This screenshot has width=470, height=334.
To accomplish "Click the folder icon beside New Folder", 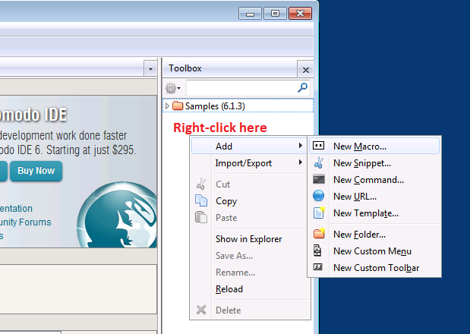I will [319, 233].
